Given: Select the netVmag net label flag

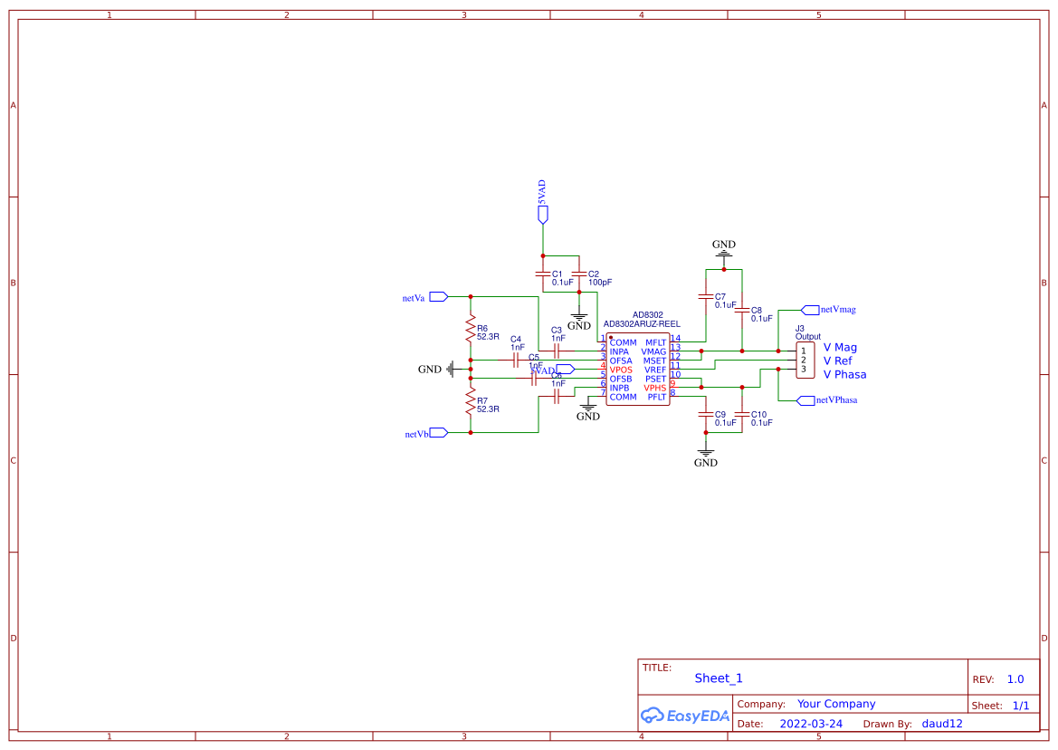Looking at the screenshot, I should pos(813,309).
